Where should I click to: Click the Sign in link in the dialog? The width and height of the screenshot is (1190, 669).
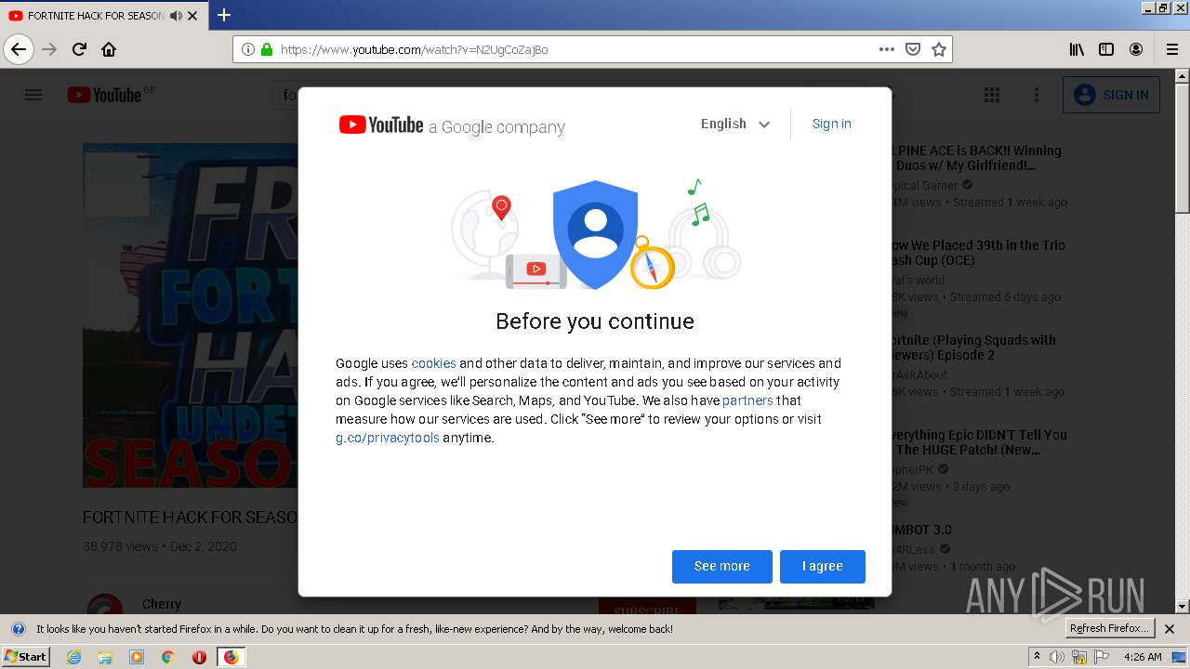click(x=831, y=124)
